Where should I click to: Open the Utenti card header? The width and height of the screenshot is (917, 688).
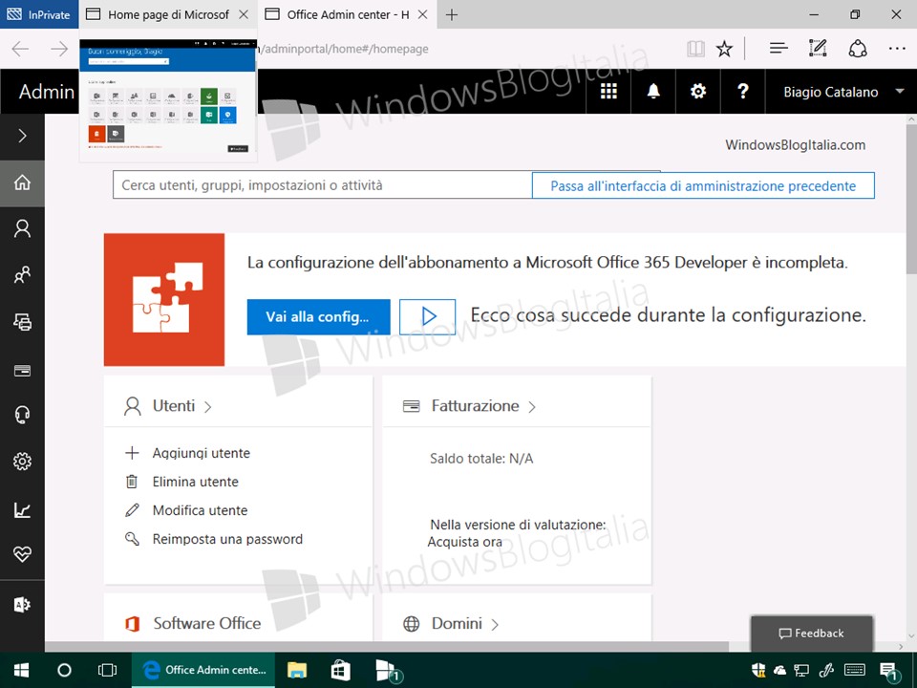(174, 406)
